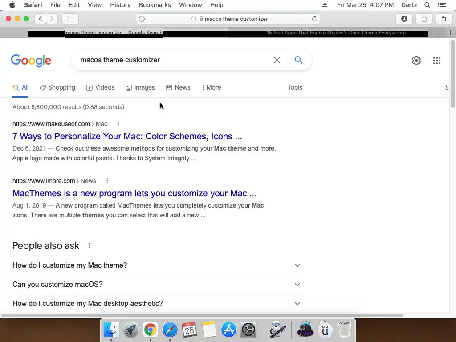Add a new tab with the plus button
Screen dimensions: 456x342
tap(450, 33)
